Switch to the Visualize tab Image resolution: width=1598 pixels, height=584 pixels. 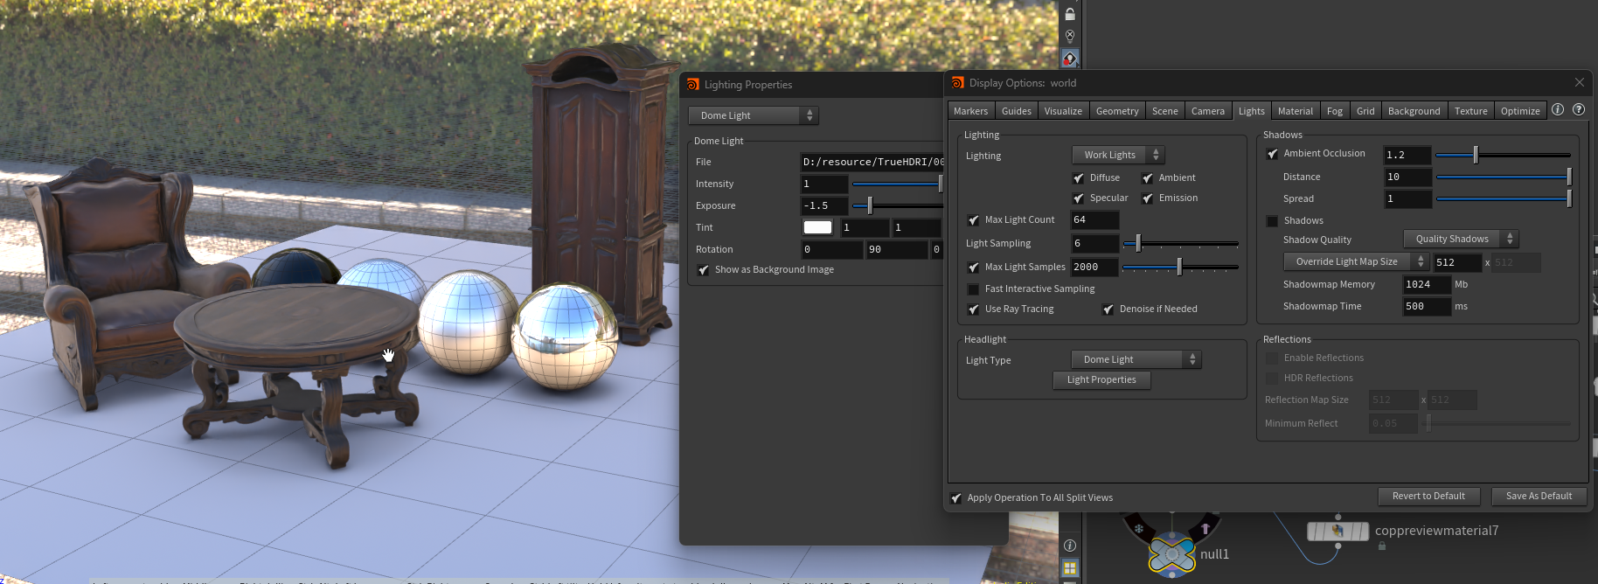(x=1063, y=111)
